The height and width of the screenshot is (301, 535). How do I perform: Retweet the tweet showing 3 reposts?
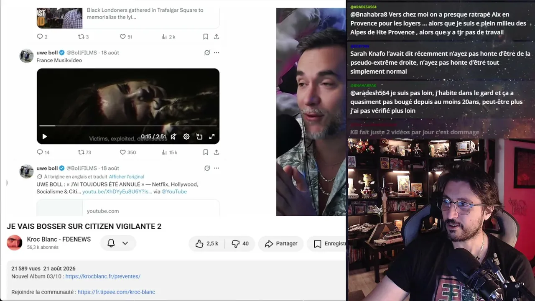[81, 37]
